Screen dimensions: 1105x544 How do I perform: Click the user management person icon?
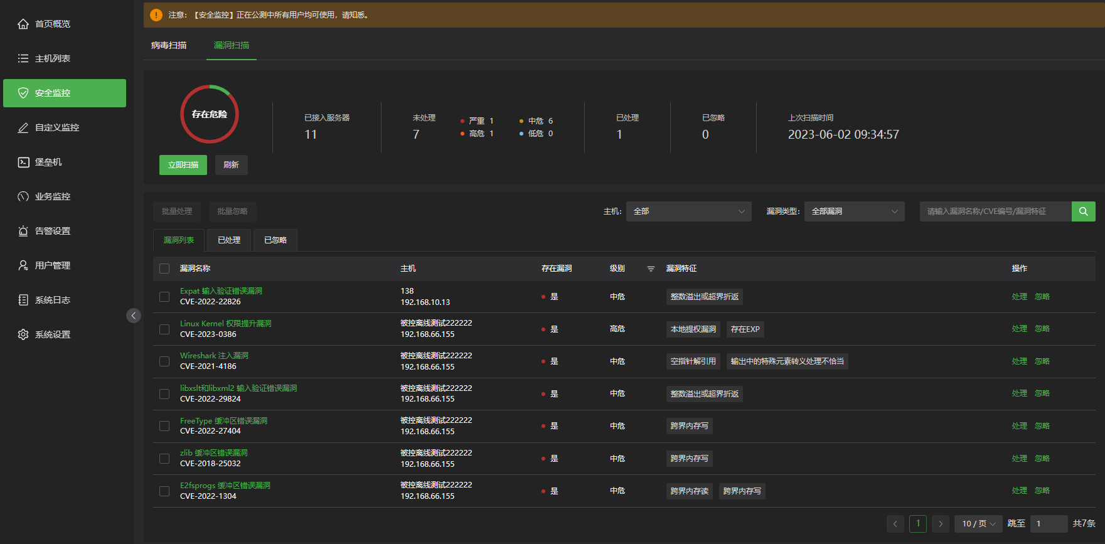23,265
